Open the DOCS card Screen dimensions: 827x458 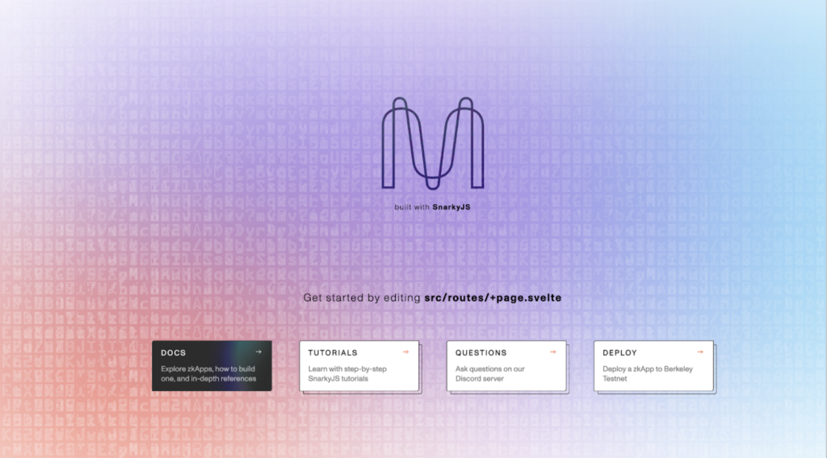(x=212, y=366)
